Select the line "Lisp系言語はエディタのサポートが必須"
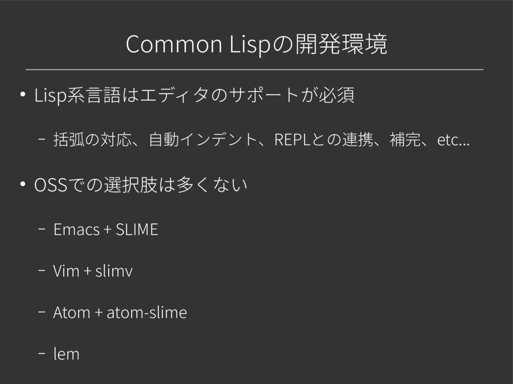The width and height of the screenshot is (513, 384). point(194,95)
